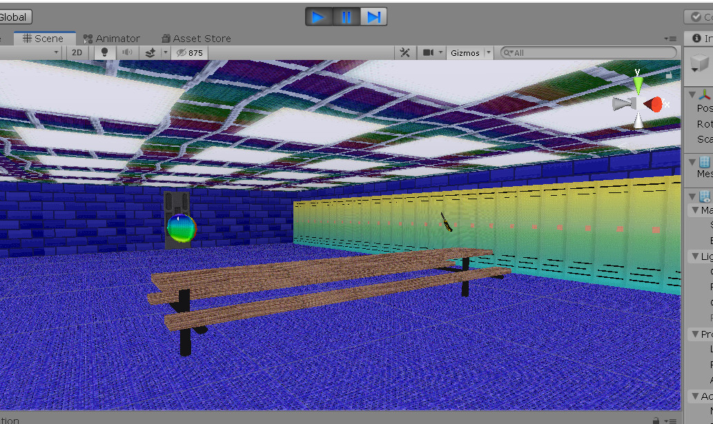The width and height of the screenshot is (713, 424).
Task: Switch to the Animator tab
Action: point(112,39)
